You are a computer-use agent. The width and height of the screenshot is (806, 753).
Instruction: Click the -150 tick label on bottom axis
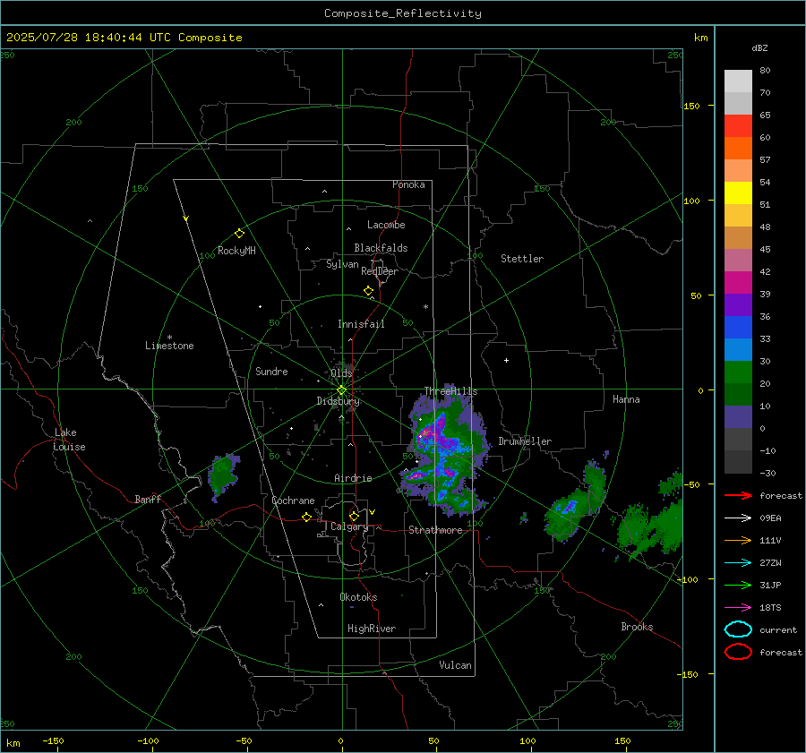pos(53,741)
